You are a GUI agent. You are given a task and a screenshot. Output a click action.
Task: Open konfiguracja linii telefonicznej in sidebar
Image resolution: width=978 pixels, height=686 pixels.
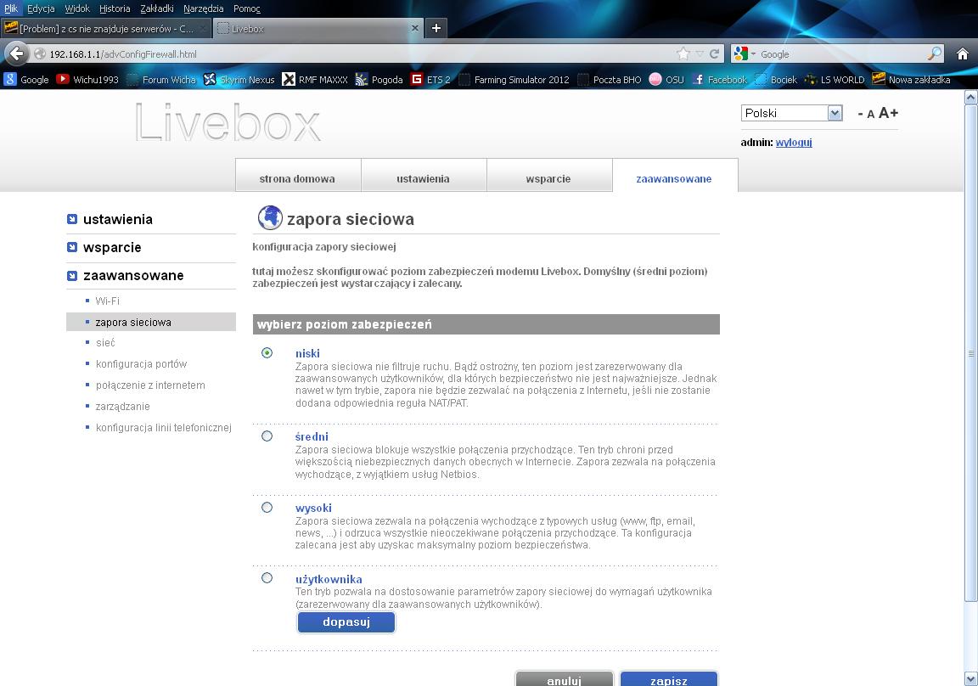click(x=163, y=427)
